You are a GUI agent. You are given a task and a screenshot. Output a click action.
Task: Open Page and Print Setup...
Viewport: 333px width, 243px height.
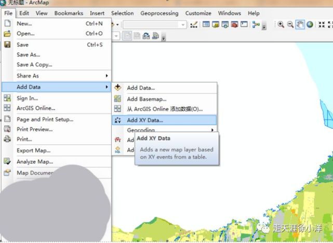click(56, 119)
